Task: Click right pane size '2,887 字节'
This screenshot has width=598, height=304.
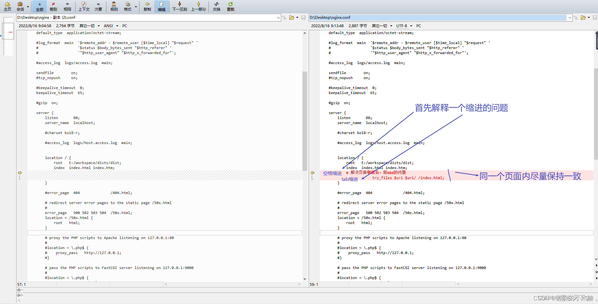Action: pos(358,26)
